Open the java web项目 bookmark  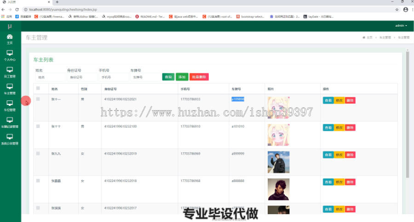tap(184, 17)
